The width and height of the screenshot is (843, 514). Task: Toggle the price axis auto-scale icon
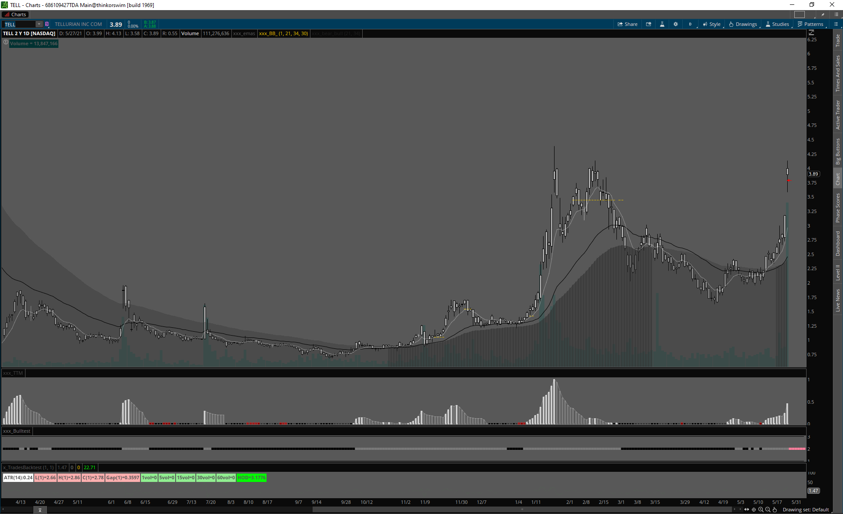click(x=811, y=33)
